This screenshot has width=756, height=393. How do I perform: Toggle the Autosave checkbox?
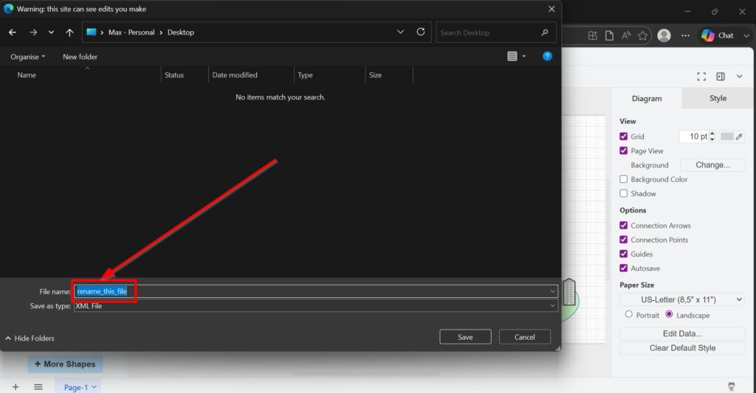[623, 268]
